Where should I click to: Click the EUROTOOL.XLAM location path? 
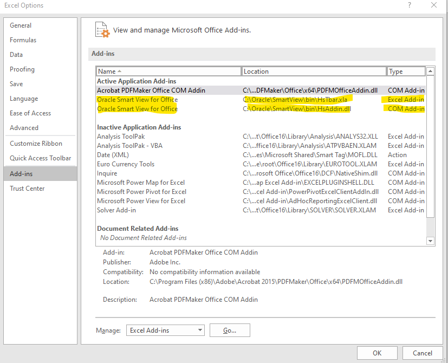(x=310, y=164)
